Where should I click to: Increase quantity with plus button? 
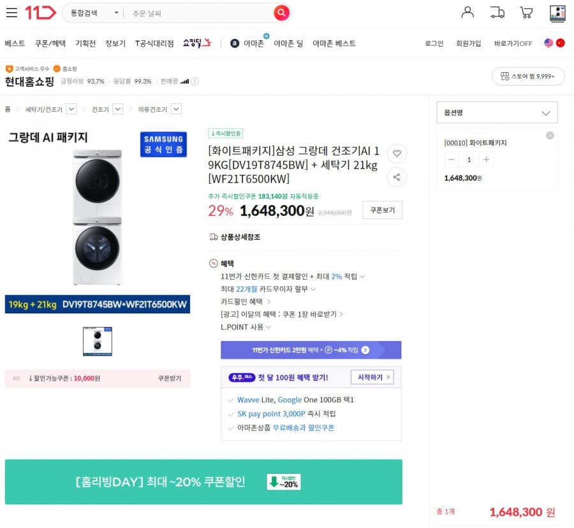[486, 160]
